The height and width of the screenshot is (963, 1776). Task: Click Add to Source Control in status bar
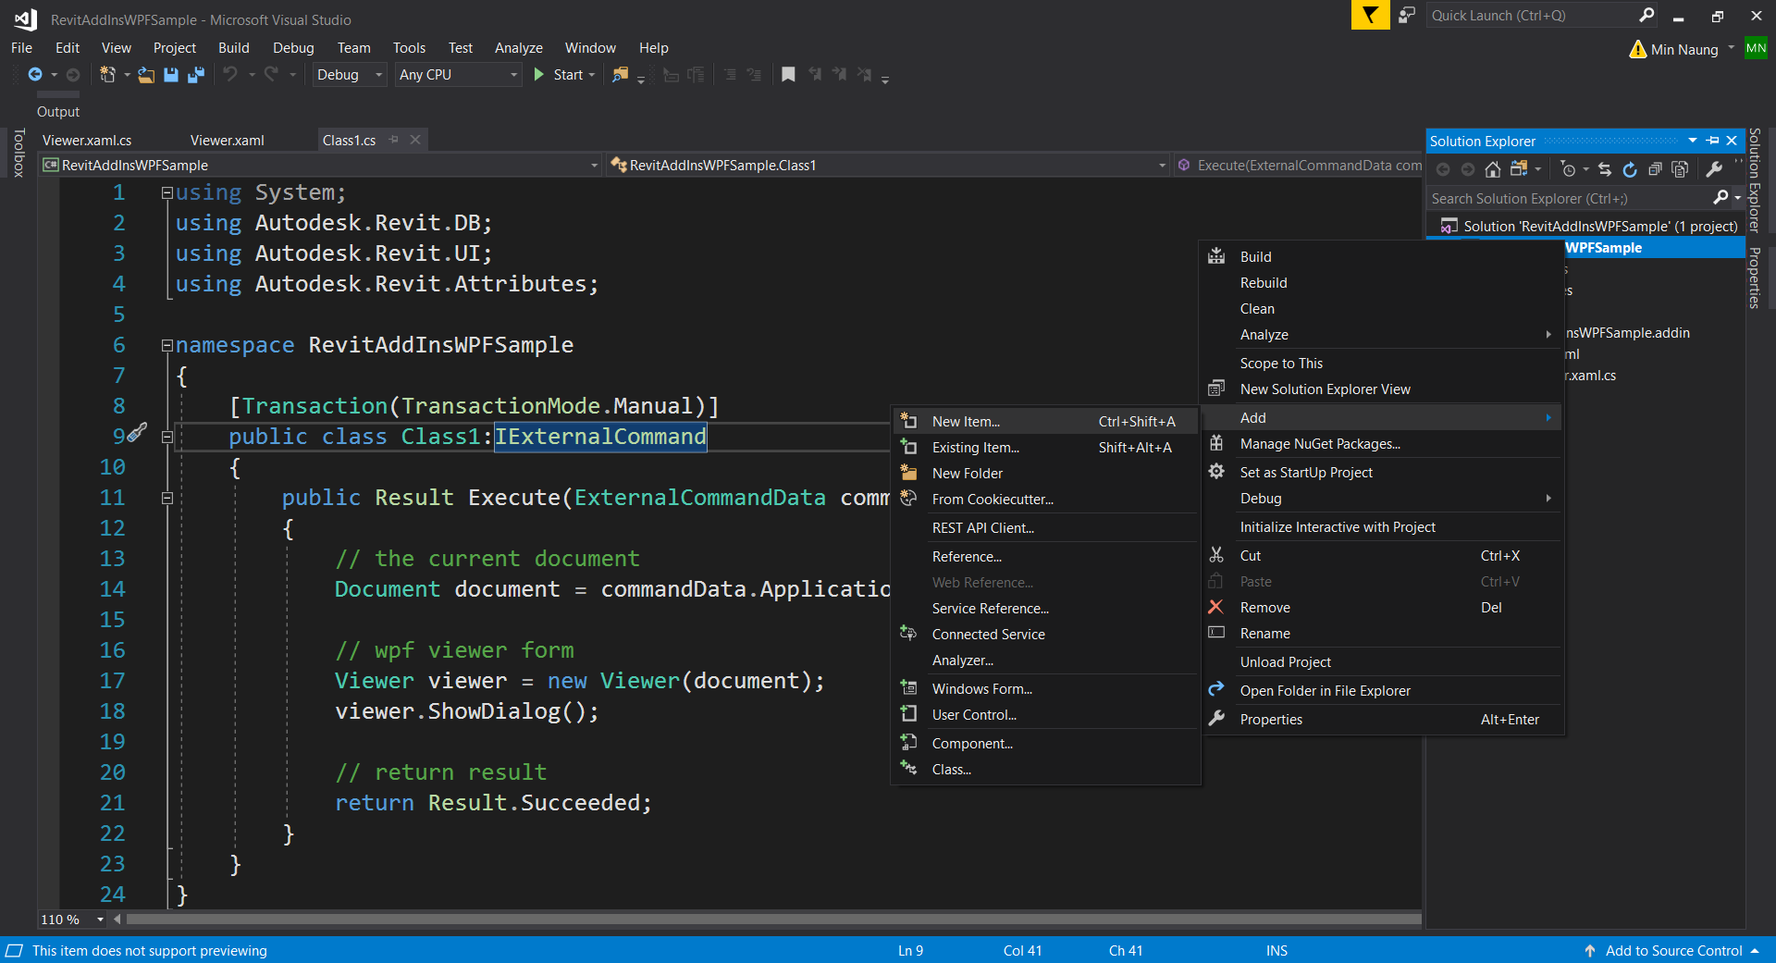(x=1672, y=951)
